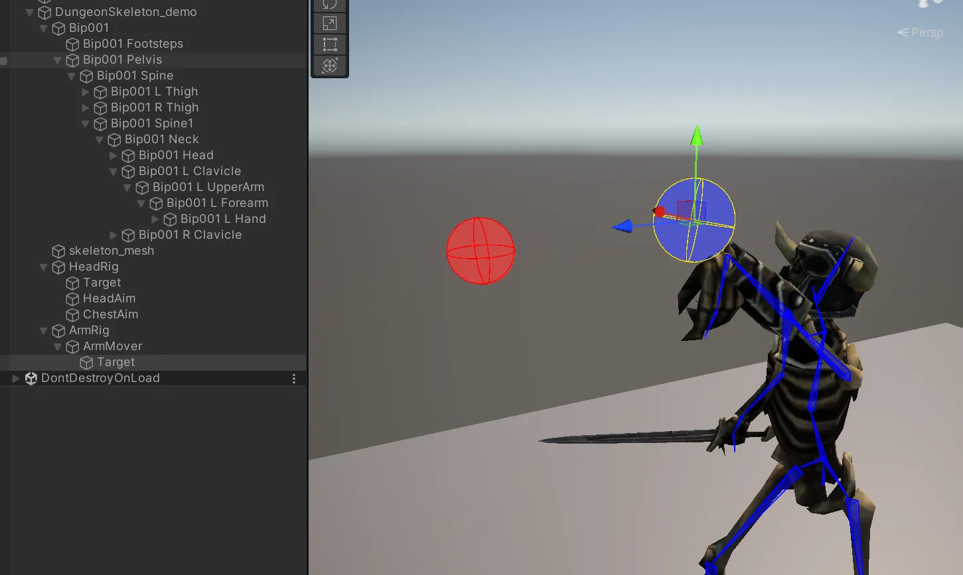Click the red sphere target in scene
Screen dimensions: 963x575
tap(481, 251)
